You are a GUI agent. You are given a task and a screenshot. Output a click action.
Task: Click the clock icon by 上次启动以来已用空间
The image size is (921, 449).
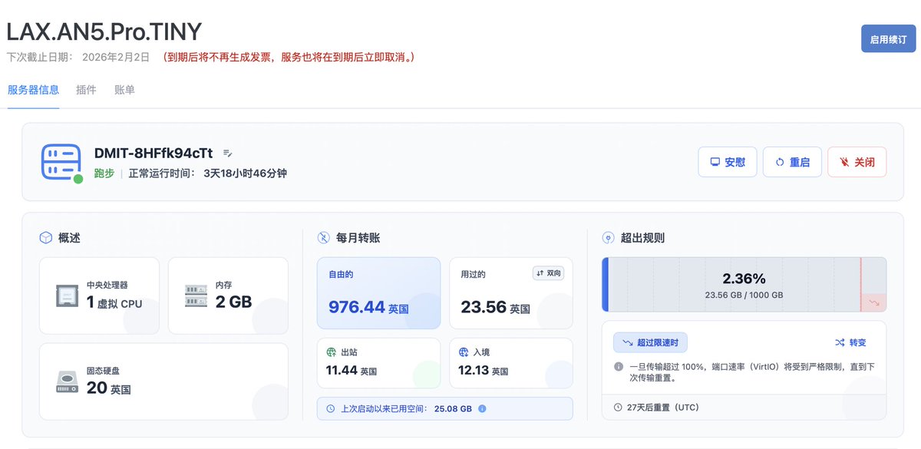(x=330, y=408)
